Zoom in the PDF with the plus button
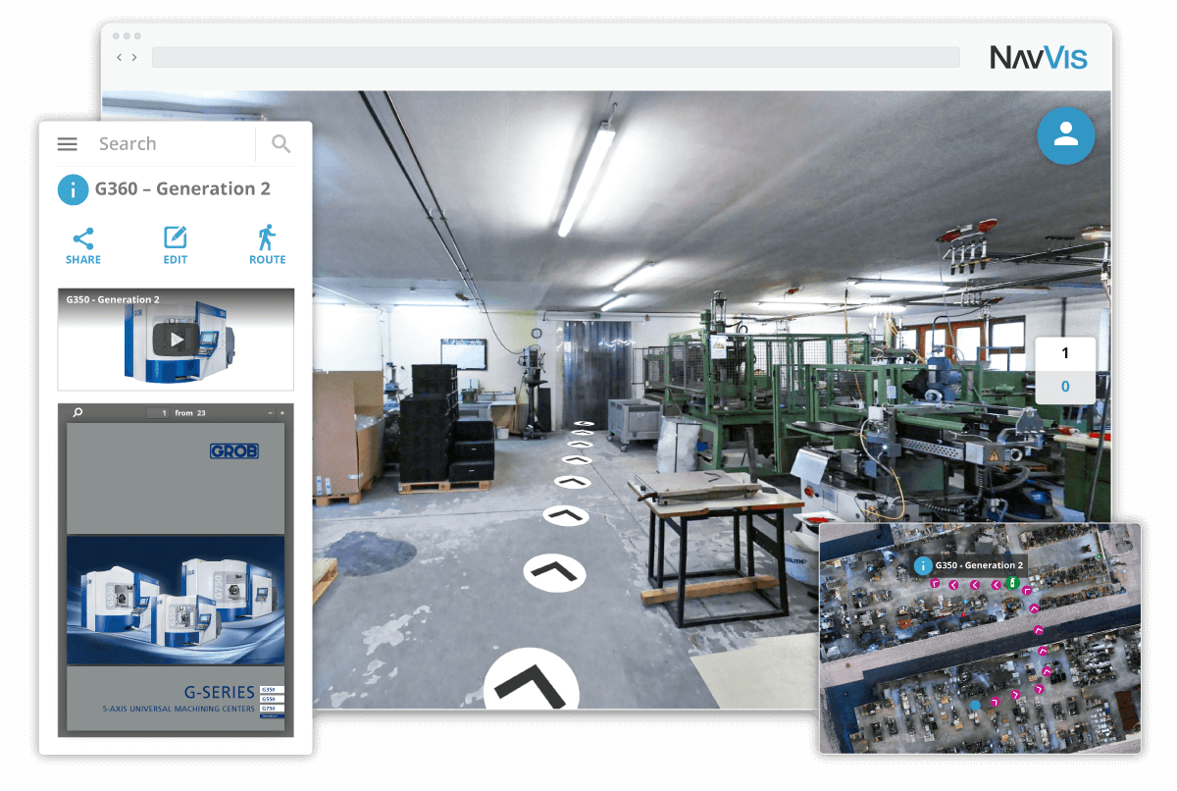This screenshot has height=791, width=1177. (x=282, y=413)
